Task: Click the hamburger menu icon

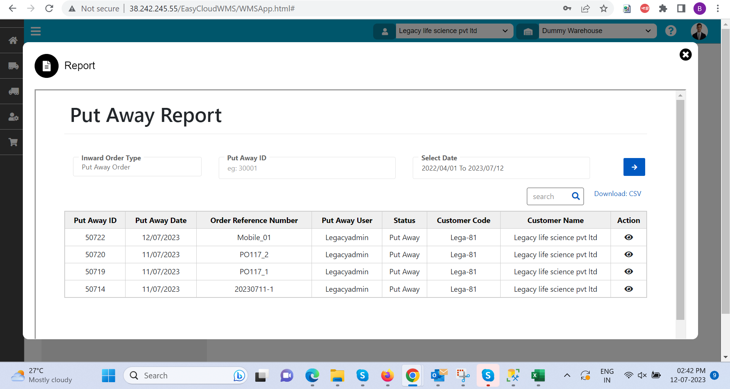Action: [36, 31]
